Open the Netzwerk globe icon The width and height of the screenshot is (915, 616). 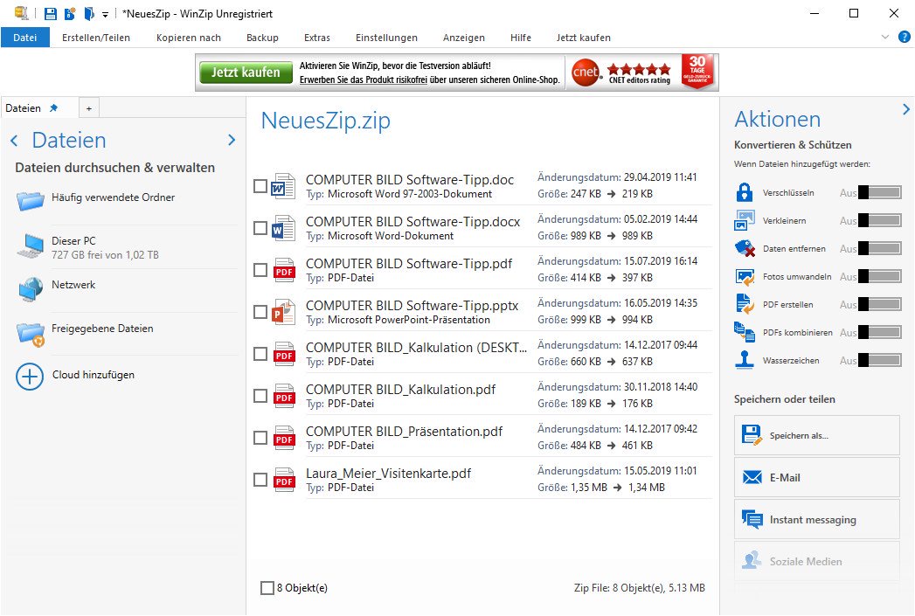(31, 289)
